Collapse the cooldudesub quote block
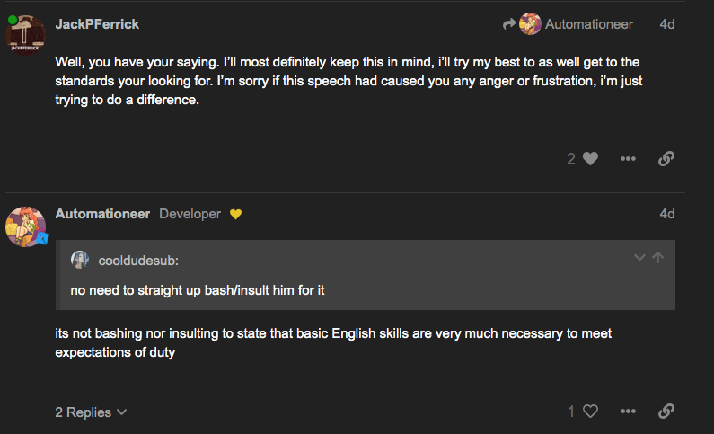The image size is (714, 434). click(x=639, y=258)
